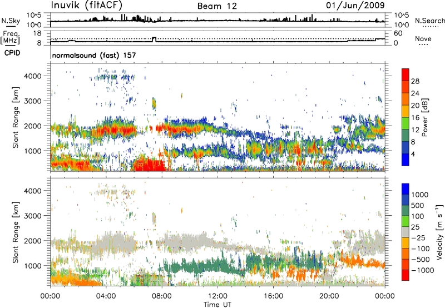Click the '2000' tick of the power panel
Viewport: 445px width, 308px height.
click(33, 126)
